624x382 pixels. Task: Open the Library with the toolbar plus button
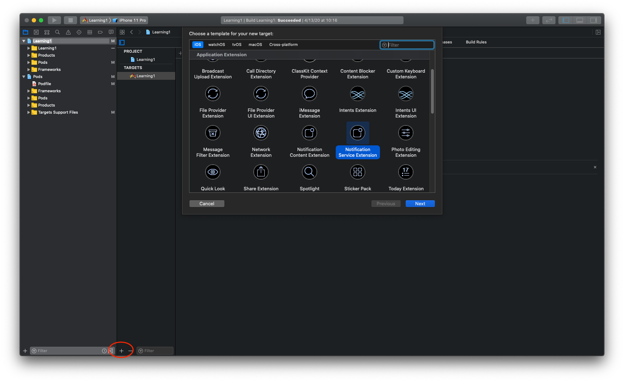[532, 20]
